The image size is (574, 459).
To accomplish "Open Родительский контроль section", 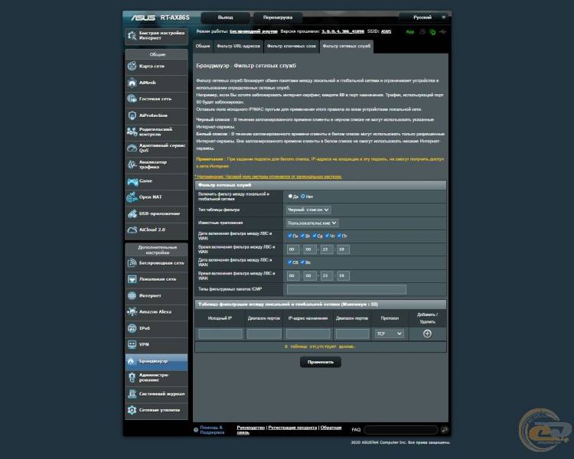I will (156, 132).
